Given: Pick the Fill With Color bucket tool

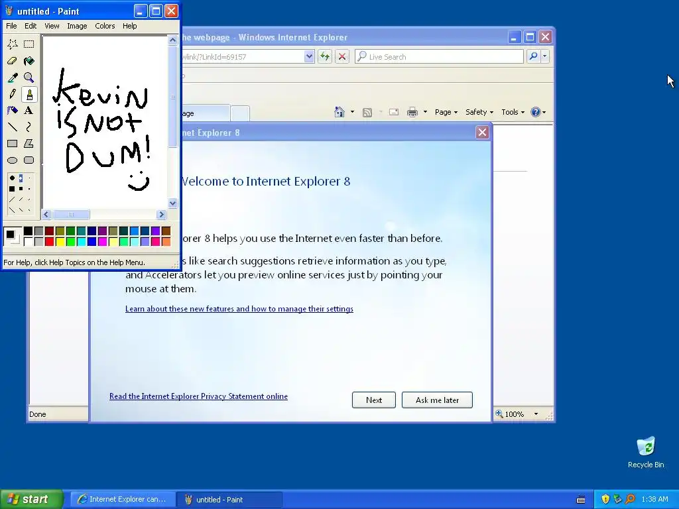Looking at the screenshot, I should coord(29,61).
